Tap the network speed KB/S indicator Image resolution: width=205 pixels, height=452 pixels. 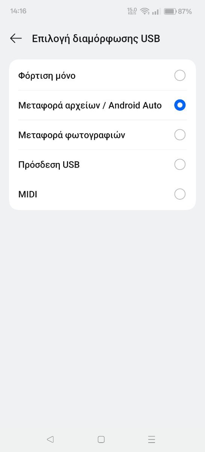click(132, 11)
